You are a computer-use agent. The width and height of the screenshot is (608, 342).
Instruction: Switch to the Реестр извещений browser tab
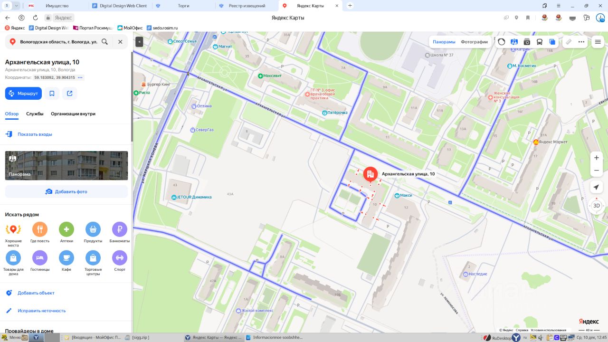247,6
